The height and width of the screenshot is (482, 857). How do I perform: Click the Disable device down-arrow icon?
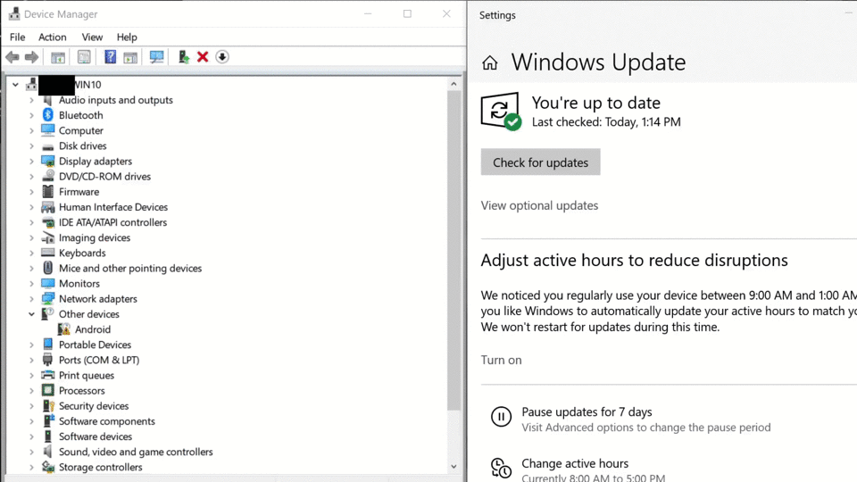(x=222, y=57)
